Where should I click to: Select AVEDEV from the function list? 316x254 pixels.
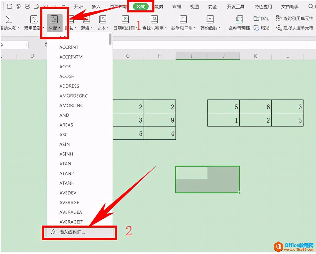point(68,193)
